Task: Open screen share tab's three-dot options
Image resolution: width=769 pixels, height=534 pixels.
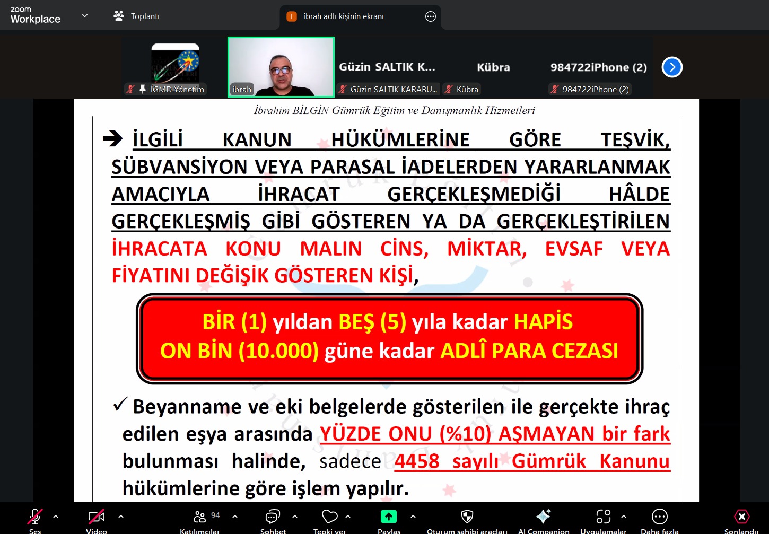Action: [431, 16]
